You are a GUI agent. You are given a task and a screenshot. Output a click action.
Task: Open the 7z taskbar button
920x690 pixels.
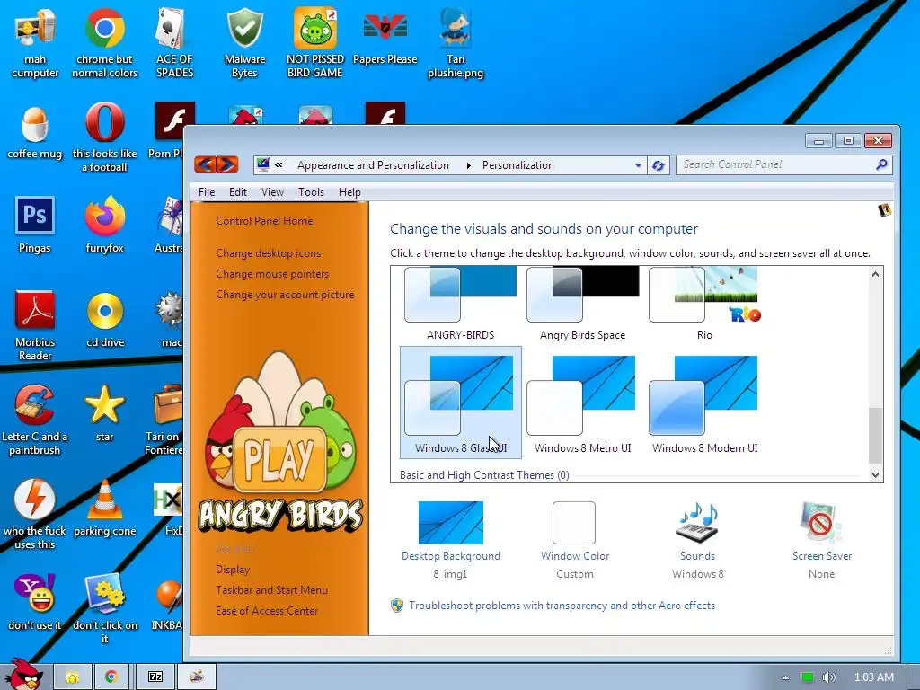coord(155,677)
